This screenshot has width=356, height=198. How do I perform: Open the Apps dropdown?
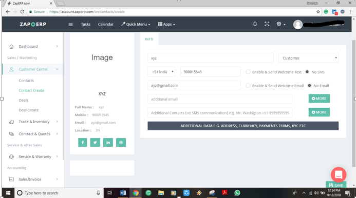166,24
